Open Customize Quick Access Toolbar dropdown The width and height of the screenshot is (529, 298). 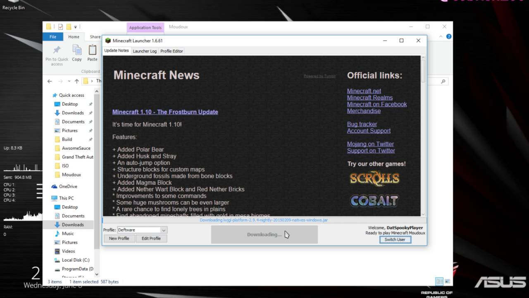(76, 27)
